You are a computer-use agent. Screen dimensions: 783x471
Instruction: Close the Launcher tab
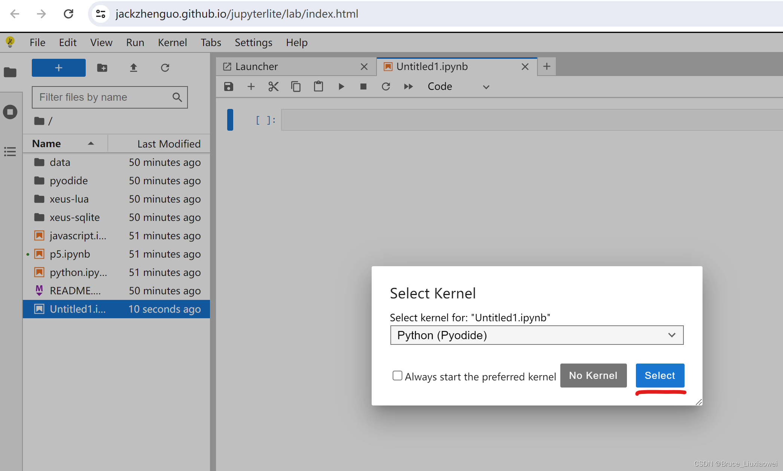(x=364, y=67)
